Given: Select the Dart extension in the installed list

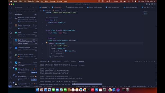Looking at the screenshot, I should [26, 63].
